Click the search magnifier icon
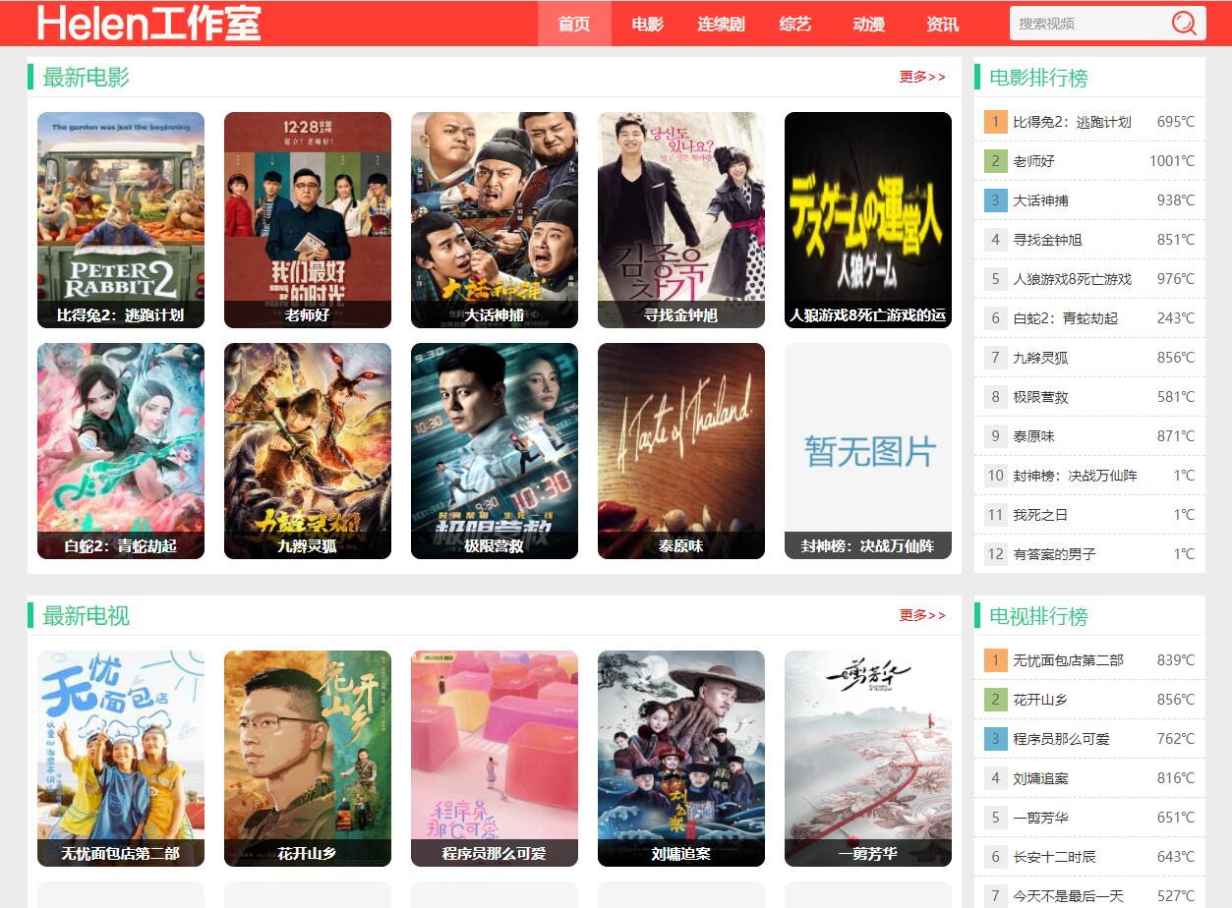 coord(1184,24)
